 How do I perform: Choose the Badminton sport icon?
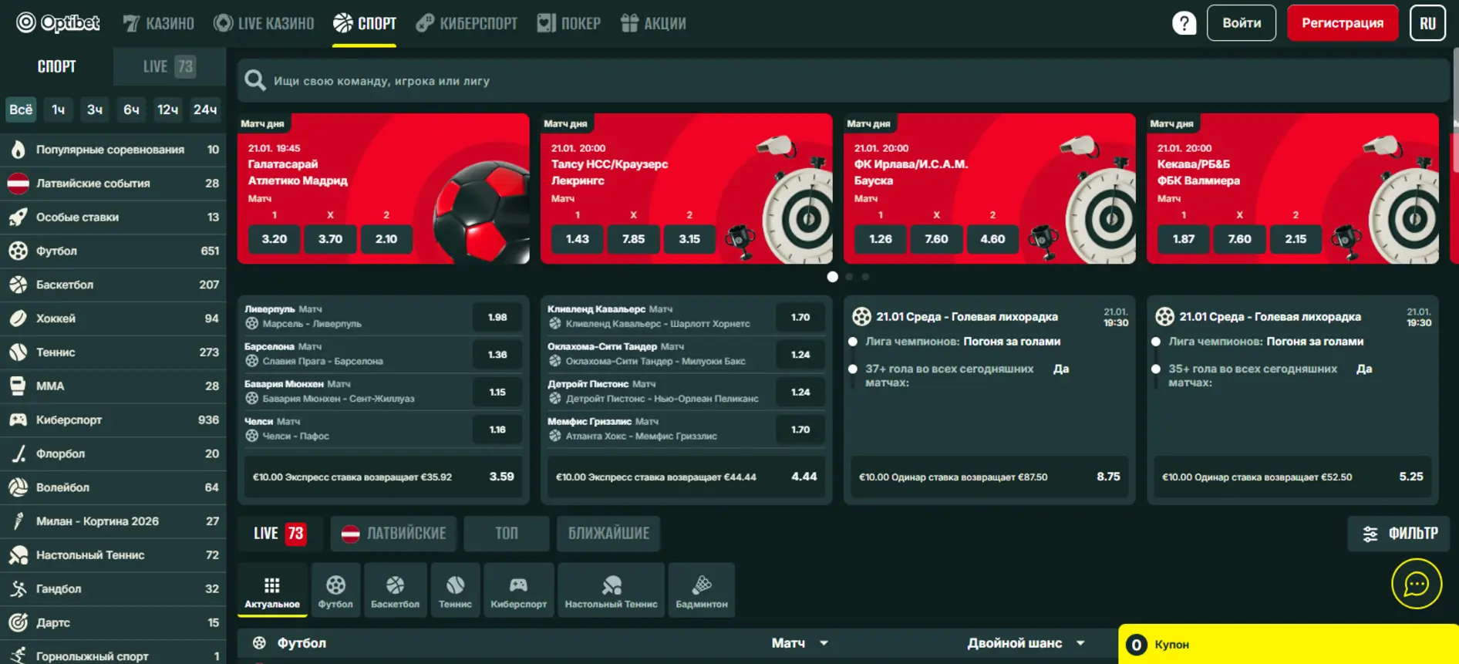(701, 591)
